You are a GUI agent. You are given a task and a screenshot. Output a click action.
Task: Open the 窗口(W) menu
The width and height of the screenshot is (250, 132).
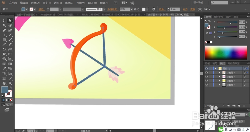click(x=92, y=3)
